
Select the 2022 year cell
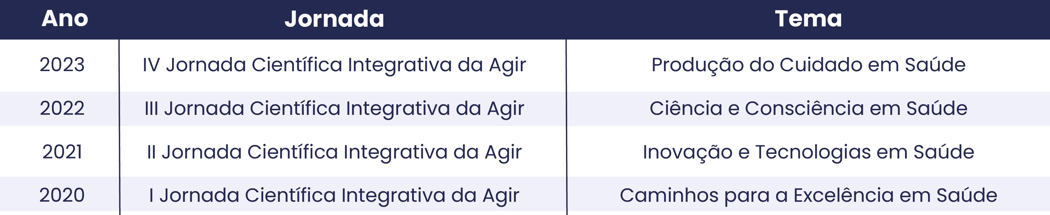pyautogui.click(x=62, y=108)
